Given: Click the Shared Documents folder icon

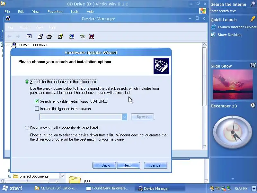Looking at the screenshot, I should [x=15, y=176].
